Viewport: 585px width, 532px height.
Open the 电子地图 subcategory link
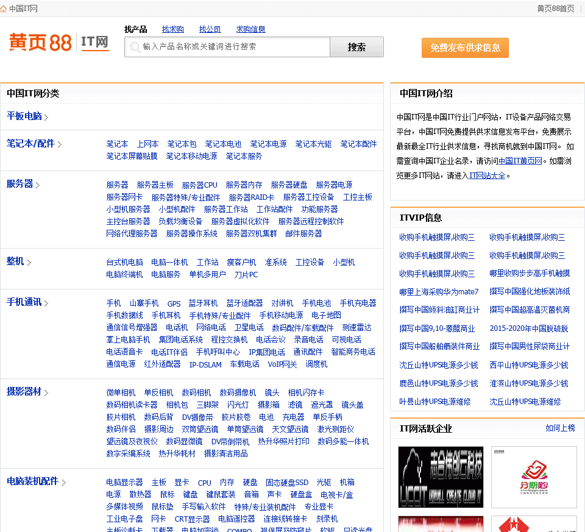pyautogui.click(x=326, y=316)
